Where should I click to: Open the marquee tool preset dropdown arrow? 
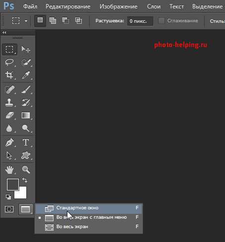pos(26,21)
